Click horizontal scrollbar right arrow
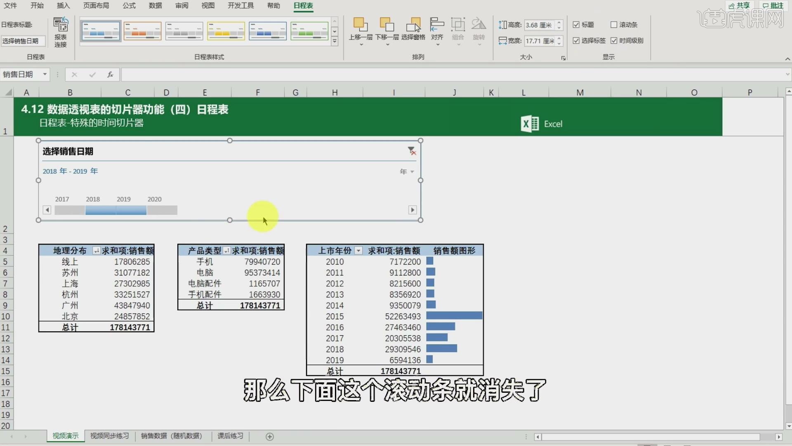Screen dimensions: 792x446 click(x=779, y=437)
